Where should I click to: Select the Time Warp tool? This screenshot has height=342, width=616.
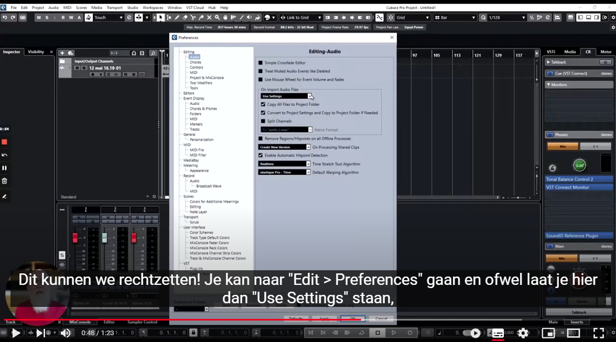pos(233,17)
